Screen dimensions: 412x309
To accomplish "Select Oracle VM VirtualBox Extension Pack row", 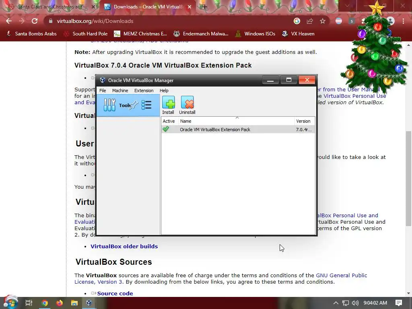I will 238,129.
